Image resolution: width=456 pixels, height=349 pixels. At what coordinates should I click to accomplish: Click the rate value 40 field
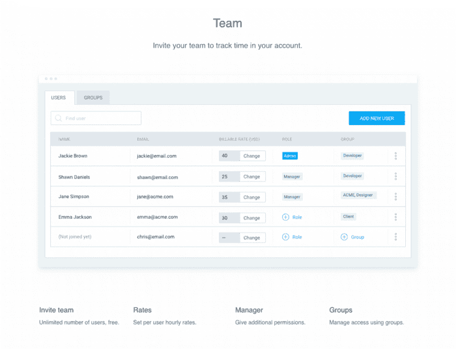(x=229, y=156)
